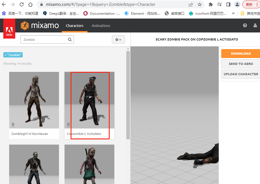Viewport: 260px width, 184px height.
Task: Click the Adobe logo
Action: (9, 29)
